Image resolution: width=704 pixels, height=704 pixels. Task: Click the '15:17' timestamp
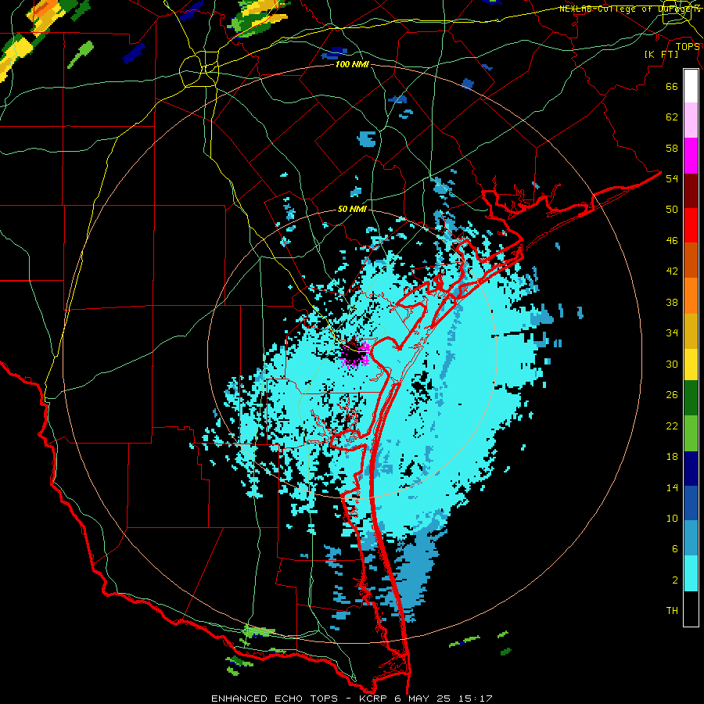pyautogui.click(x=476, y=699)
